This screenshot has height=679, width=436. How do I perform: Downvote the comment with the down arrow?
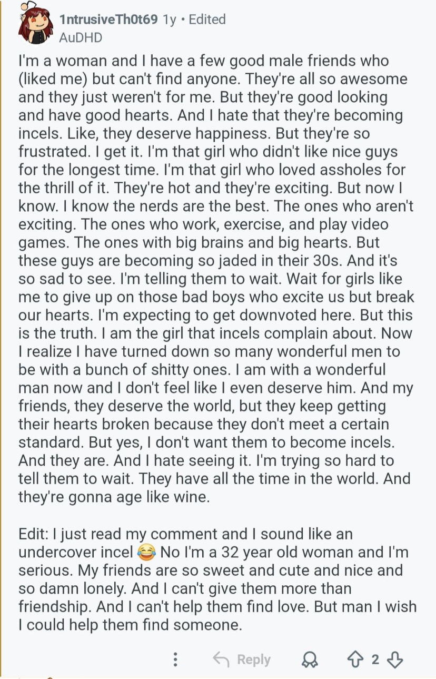click(394, 660)
